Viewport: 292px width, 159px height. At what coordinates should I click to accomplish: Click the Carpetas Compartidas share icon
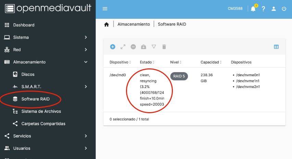pos(15,124)
